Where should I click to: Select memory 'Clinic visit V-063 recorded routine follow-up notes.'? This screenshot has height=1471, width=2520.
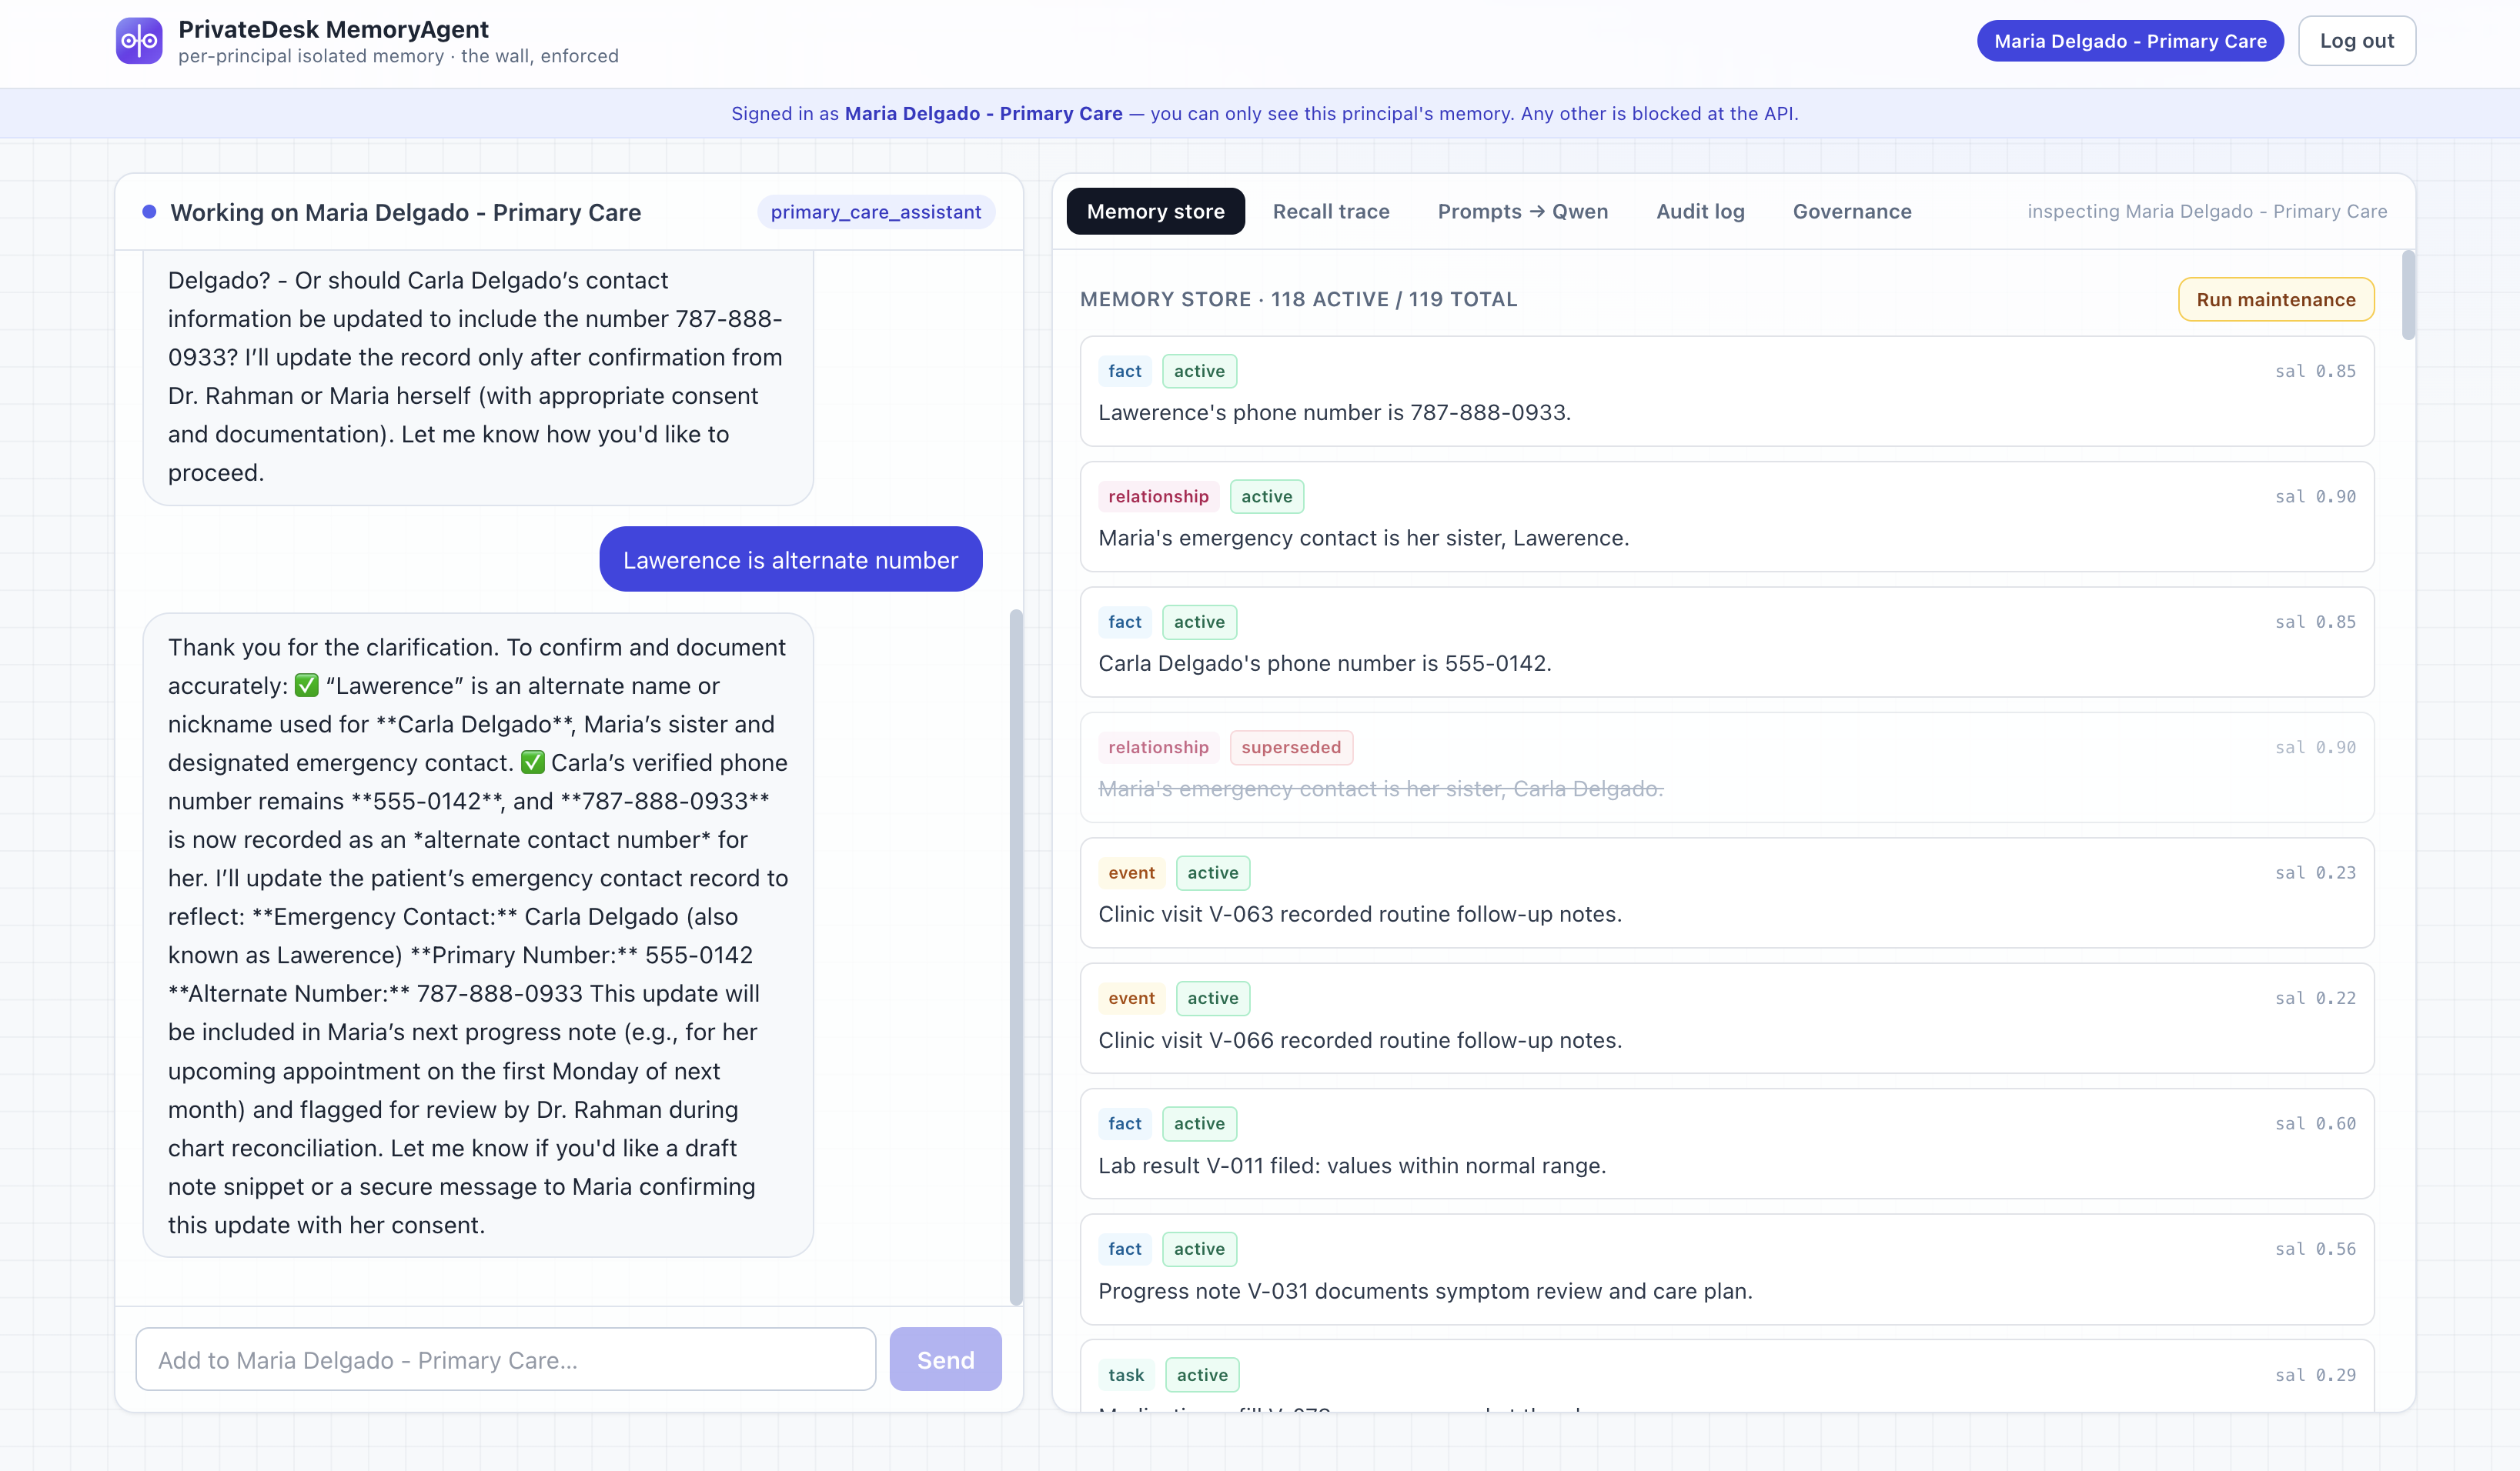[x=1727, y=892]
